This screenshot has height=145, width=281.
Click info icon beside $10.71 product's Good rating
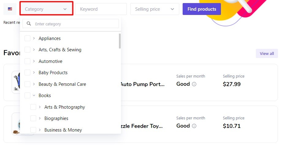coord(194,126)
